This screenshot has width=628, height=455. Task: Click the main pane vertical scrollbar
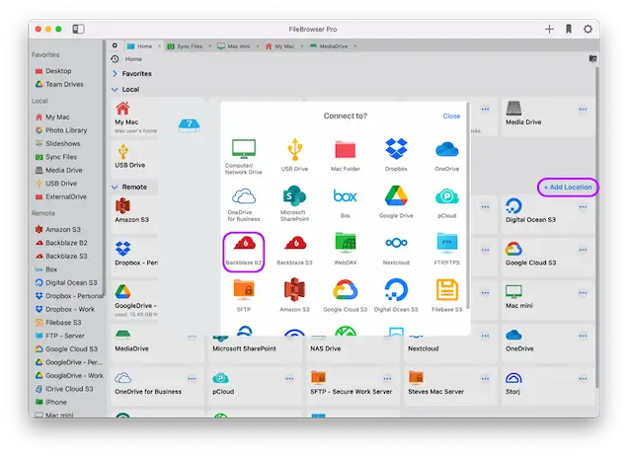pos(596,226)
